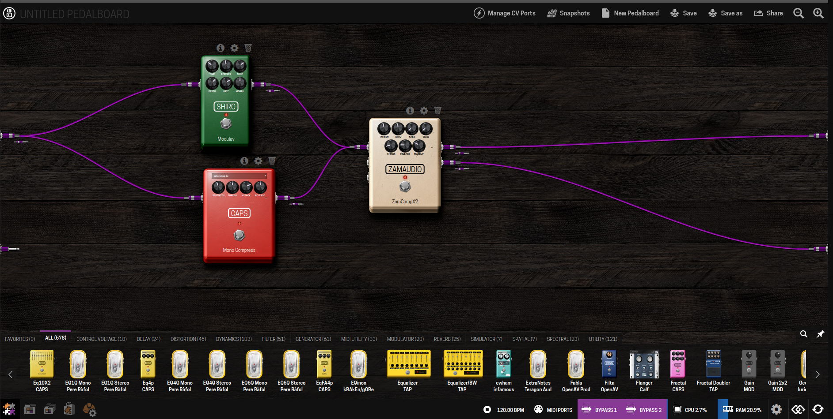Image resolution: width=833 pixels, height=419 pixels.
Task: Open the bottom-bar settings gear
Action: (776, 409)
